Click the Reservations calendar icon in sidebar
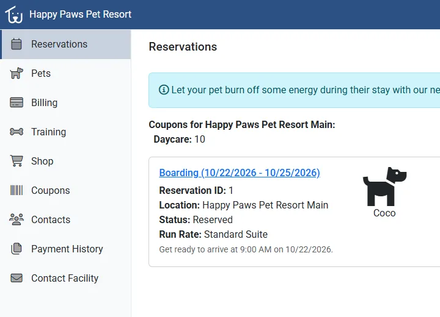 coord(16,44)
